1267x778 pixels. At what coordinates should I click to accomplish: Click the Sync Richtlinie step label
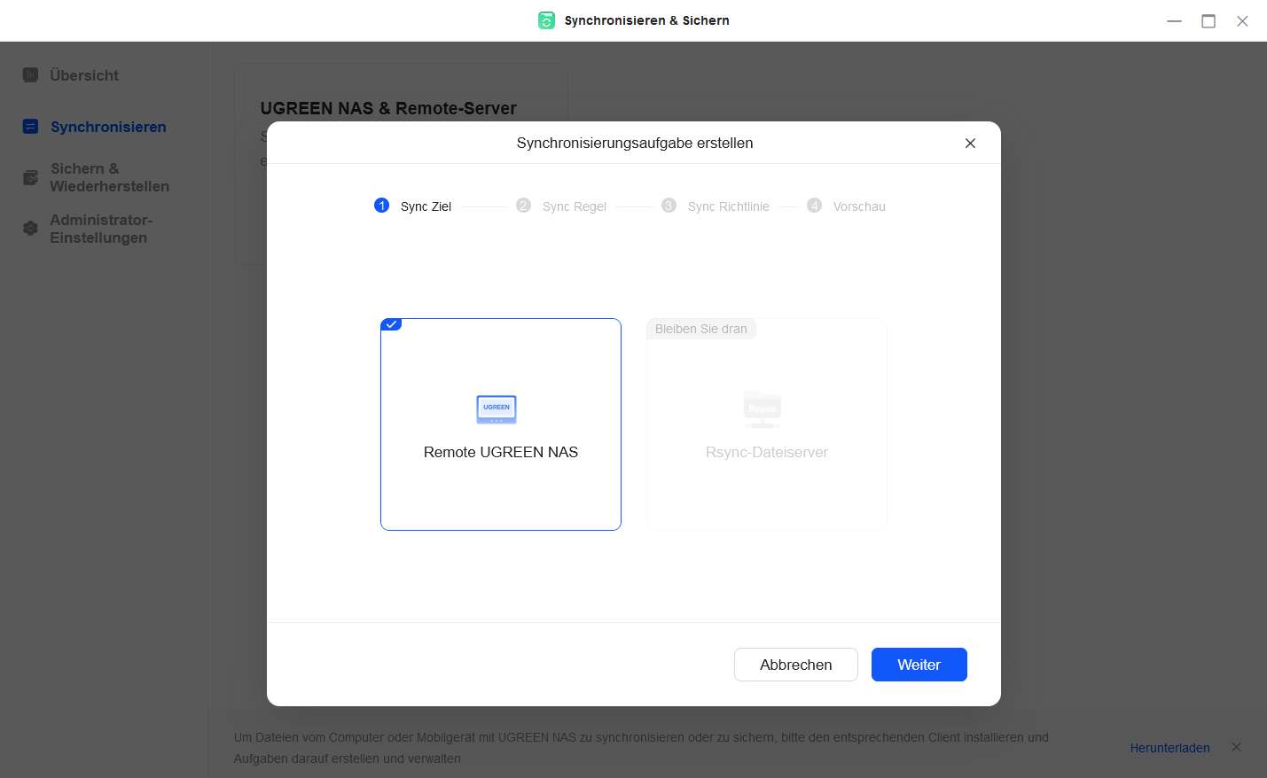[x=729, y=206]
